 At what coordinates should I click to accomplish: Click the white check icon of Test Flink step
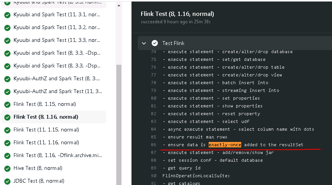(x=155, y=43)
